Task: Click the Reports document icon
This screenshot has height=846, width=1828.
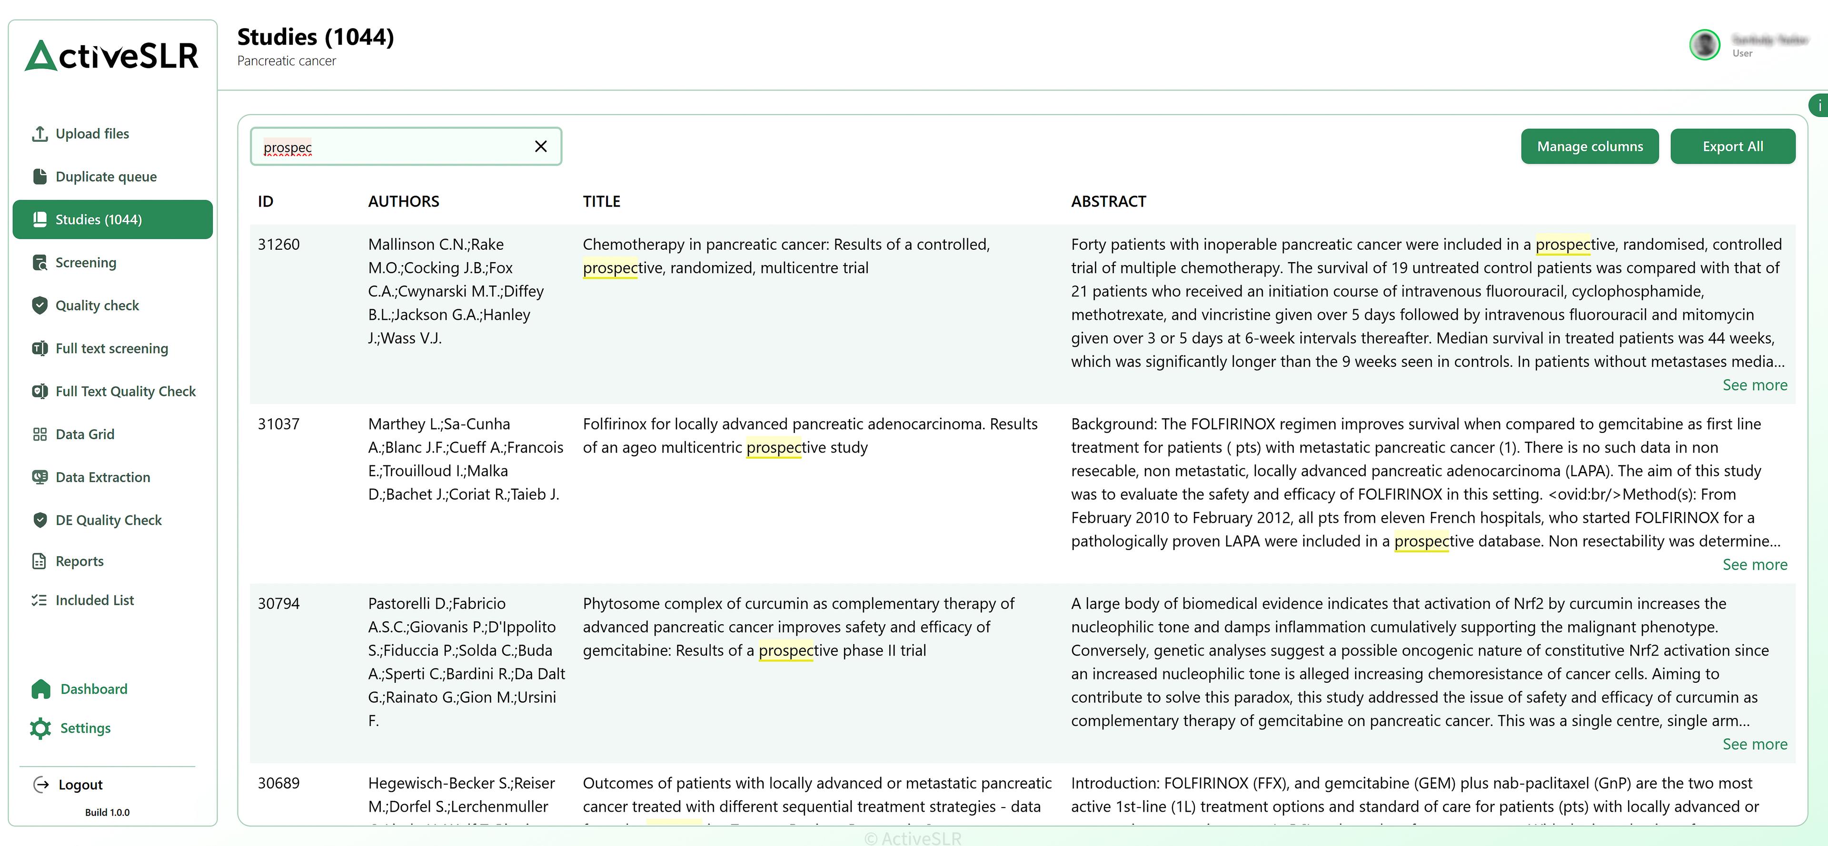Action: tap(40, 561)
